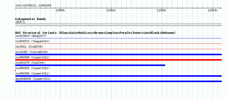Click the 2p25.1 cytogenetic band label
The height and width of the screenshot is (99, 229).
coord(20,22)
